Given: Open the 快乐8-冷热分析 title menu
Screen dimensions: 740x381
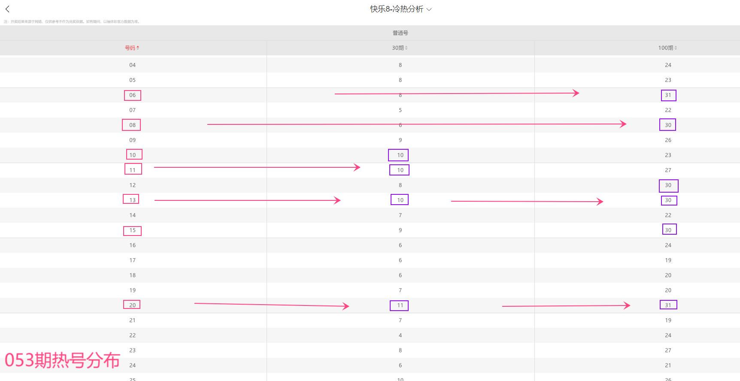Looking at the screenshot, I should (x=397, y=9).
